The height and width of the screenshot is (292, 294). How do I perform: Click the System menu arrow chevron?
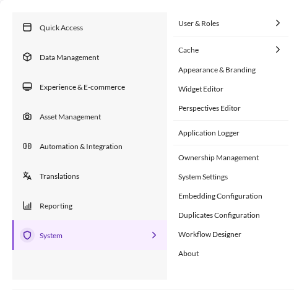pyautogui.click(x=154, y=235)
